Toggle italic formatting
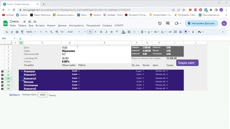The height and width of the screenshot is (129, 230). [106, 32]
